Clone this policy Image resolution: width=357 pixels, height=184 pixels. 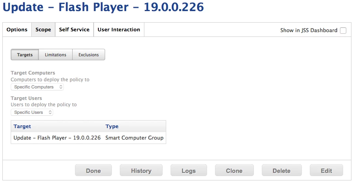point(234,171)
